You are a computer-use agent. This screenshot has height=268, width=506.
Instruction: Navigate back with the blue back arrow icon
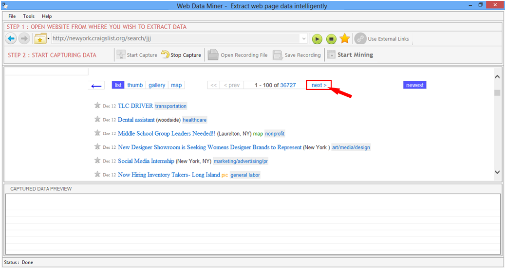point(11,39)
